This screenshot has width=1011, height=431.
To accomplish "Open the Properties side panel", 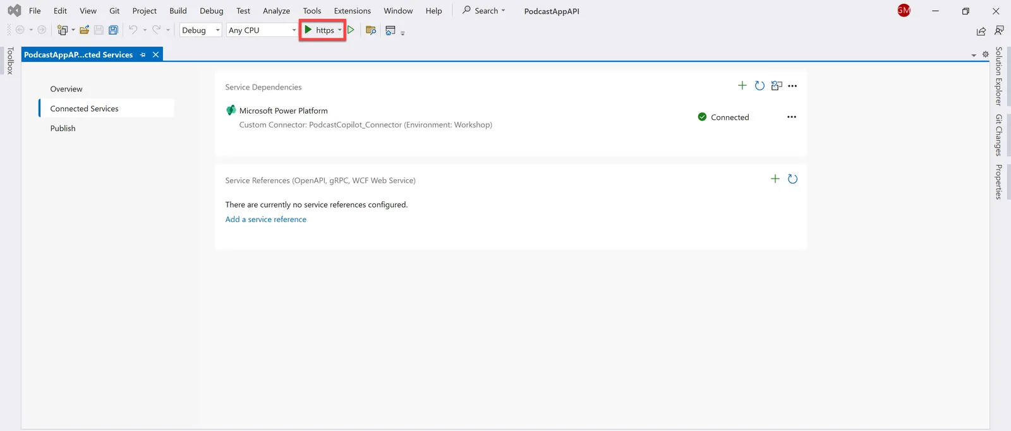I will 999,182.
